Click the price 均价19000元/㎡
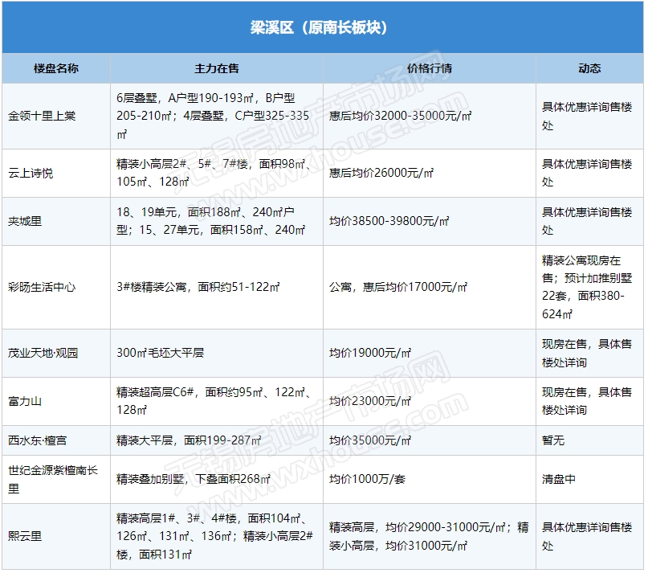Screen dimensions: 648x573 pos(370,353)
